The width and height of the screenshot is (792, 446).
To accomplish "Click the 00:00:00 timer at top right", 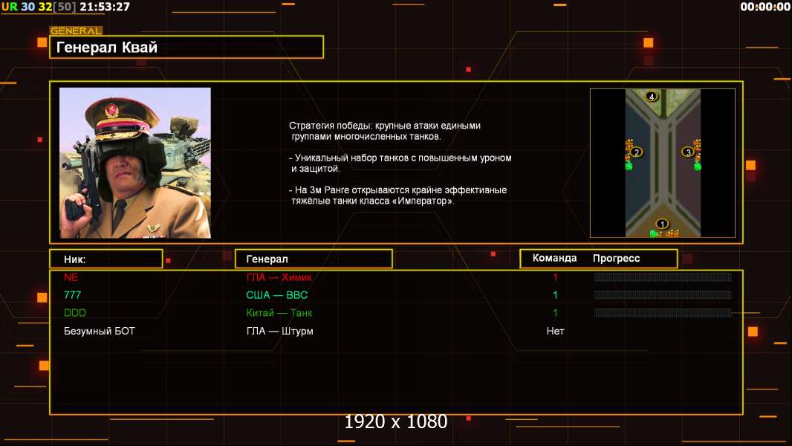I will click(x=765, y=7).
